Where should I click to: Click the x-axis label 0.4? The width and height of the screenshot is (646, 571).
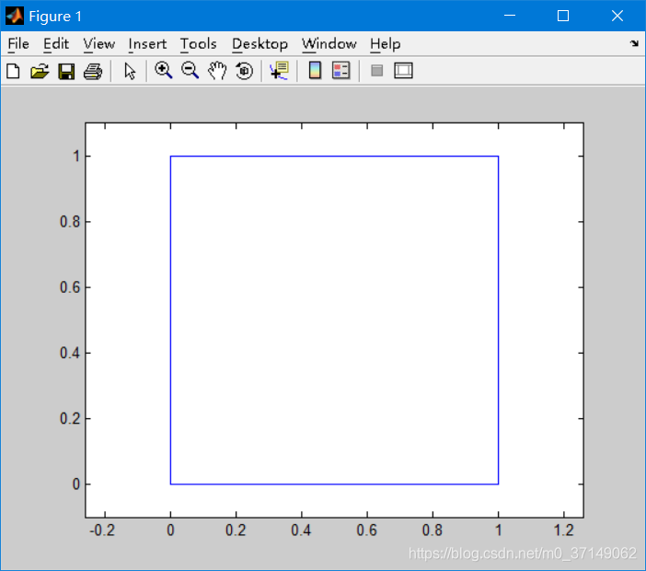301,530
